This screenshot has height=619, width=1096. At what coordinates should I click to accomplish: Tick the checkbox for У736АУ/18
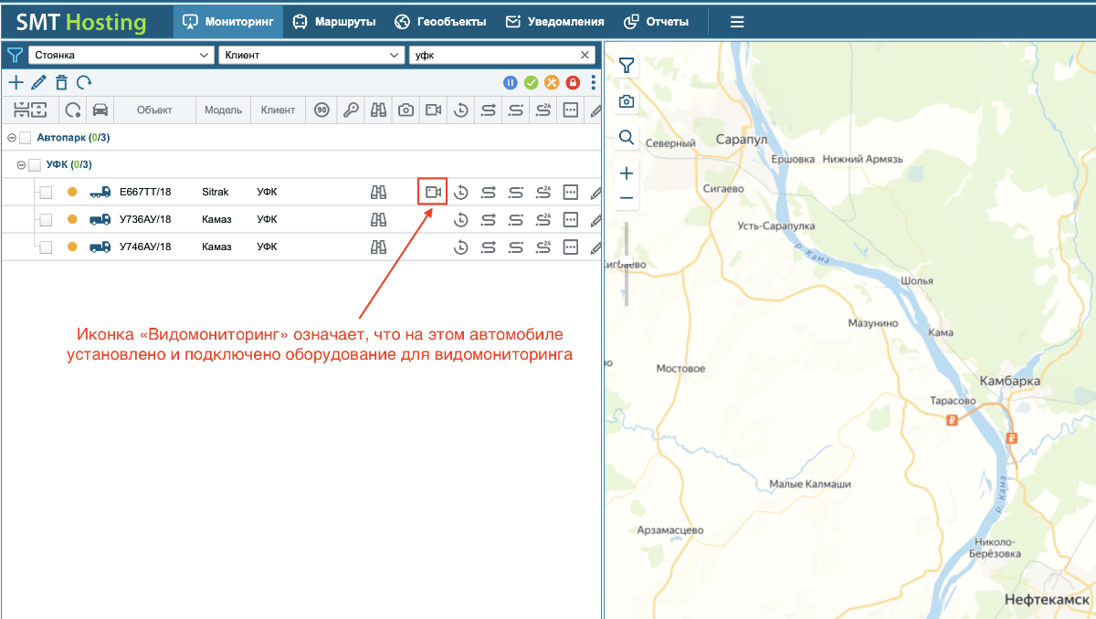pos(46,219)
